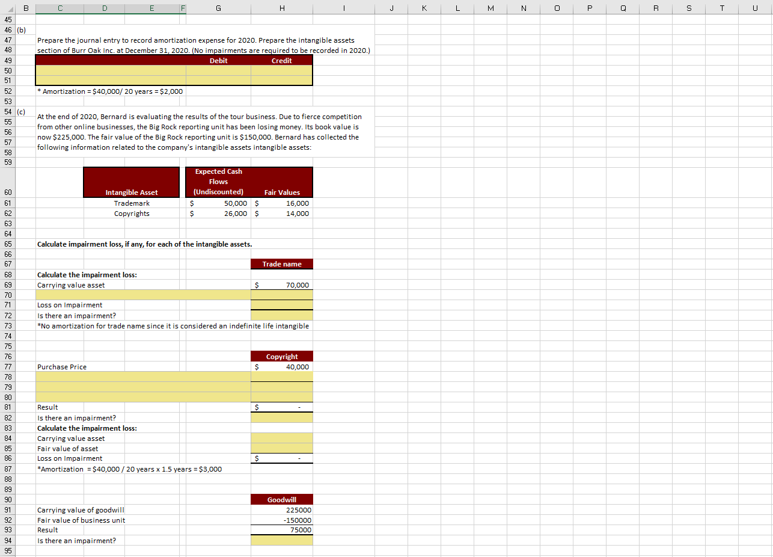Select the yellow Debit entry cell in row 50
This screenshot has width=773, height=557.
(x=218, y=70)
